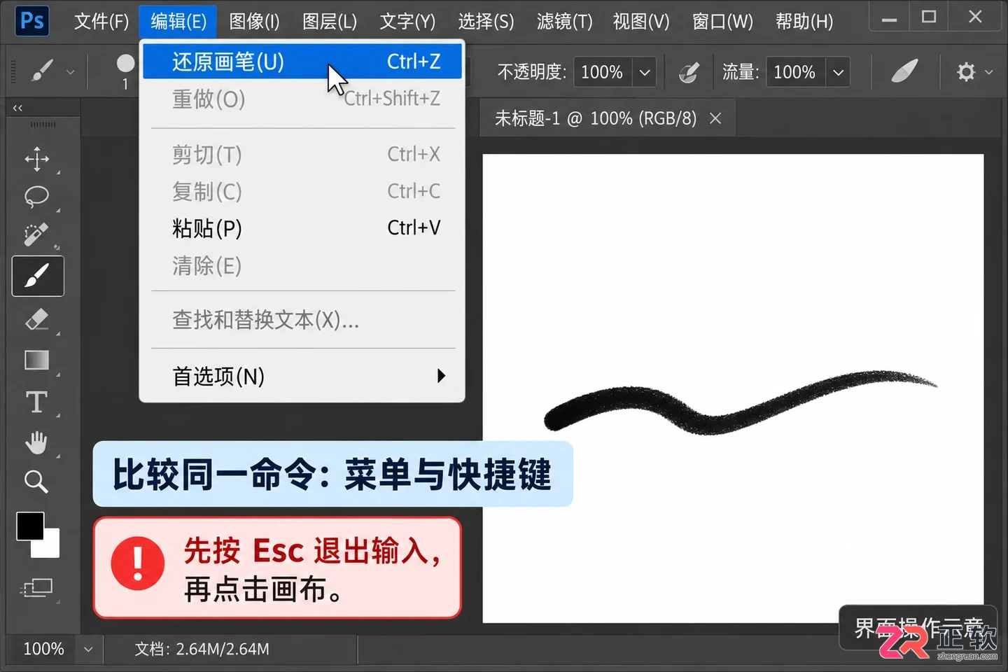Screen dimensions: 1008x672
Task: Click the document size 2.64M/2.64M readout
Action: 202,649
